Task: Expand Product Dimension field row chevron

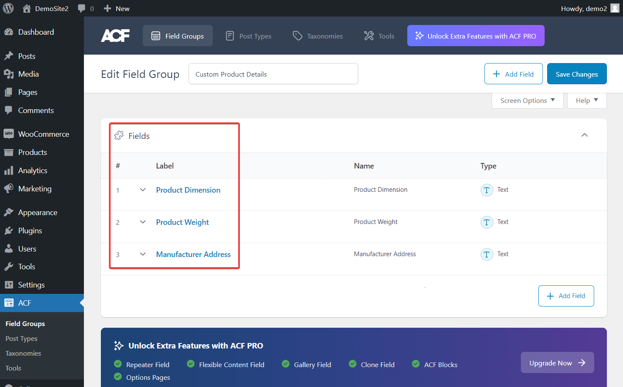Action: 143,190
